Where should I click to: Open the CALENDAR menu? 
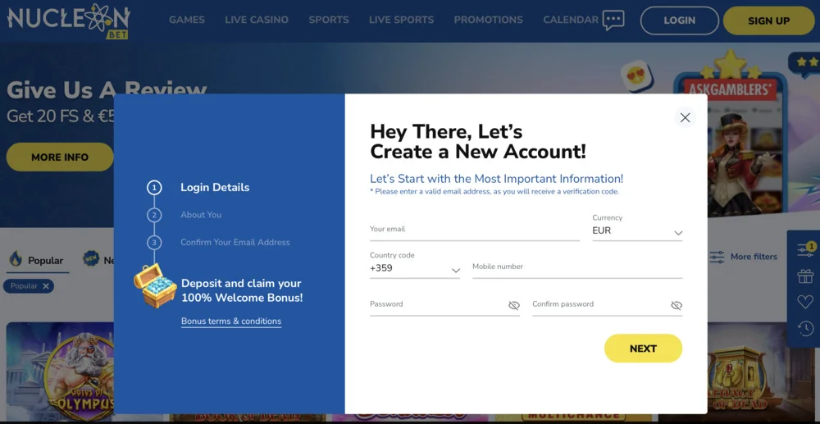pyautogui.click(x=571, y=20)
